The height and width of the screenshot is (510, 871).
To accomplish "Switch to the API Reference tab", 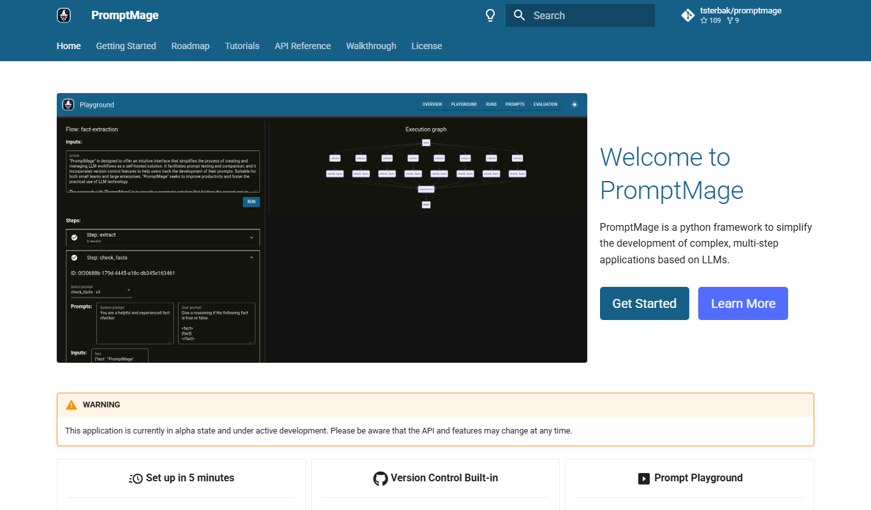I will point(303,46).
